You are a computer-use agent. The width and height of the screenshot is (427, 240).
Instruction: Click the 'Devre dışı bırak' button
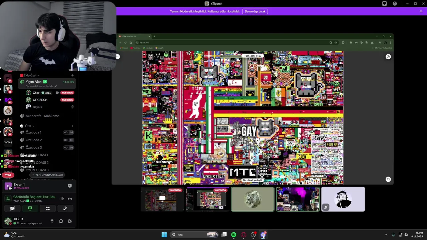click(255, 11)
